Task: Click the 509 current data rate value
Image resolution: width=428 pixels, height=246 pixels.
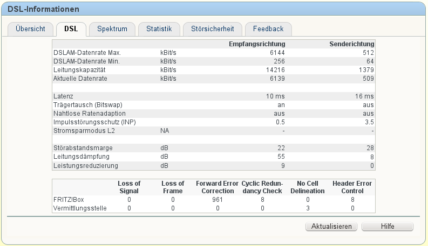Action: (368, 79)
